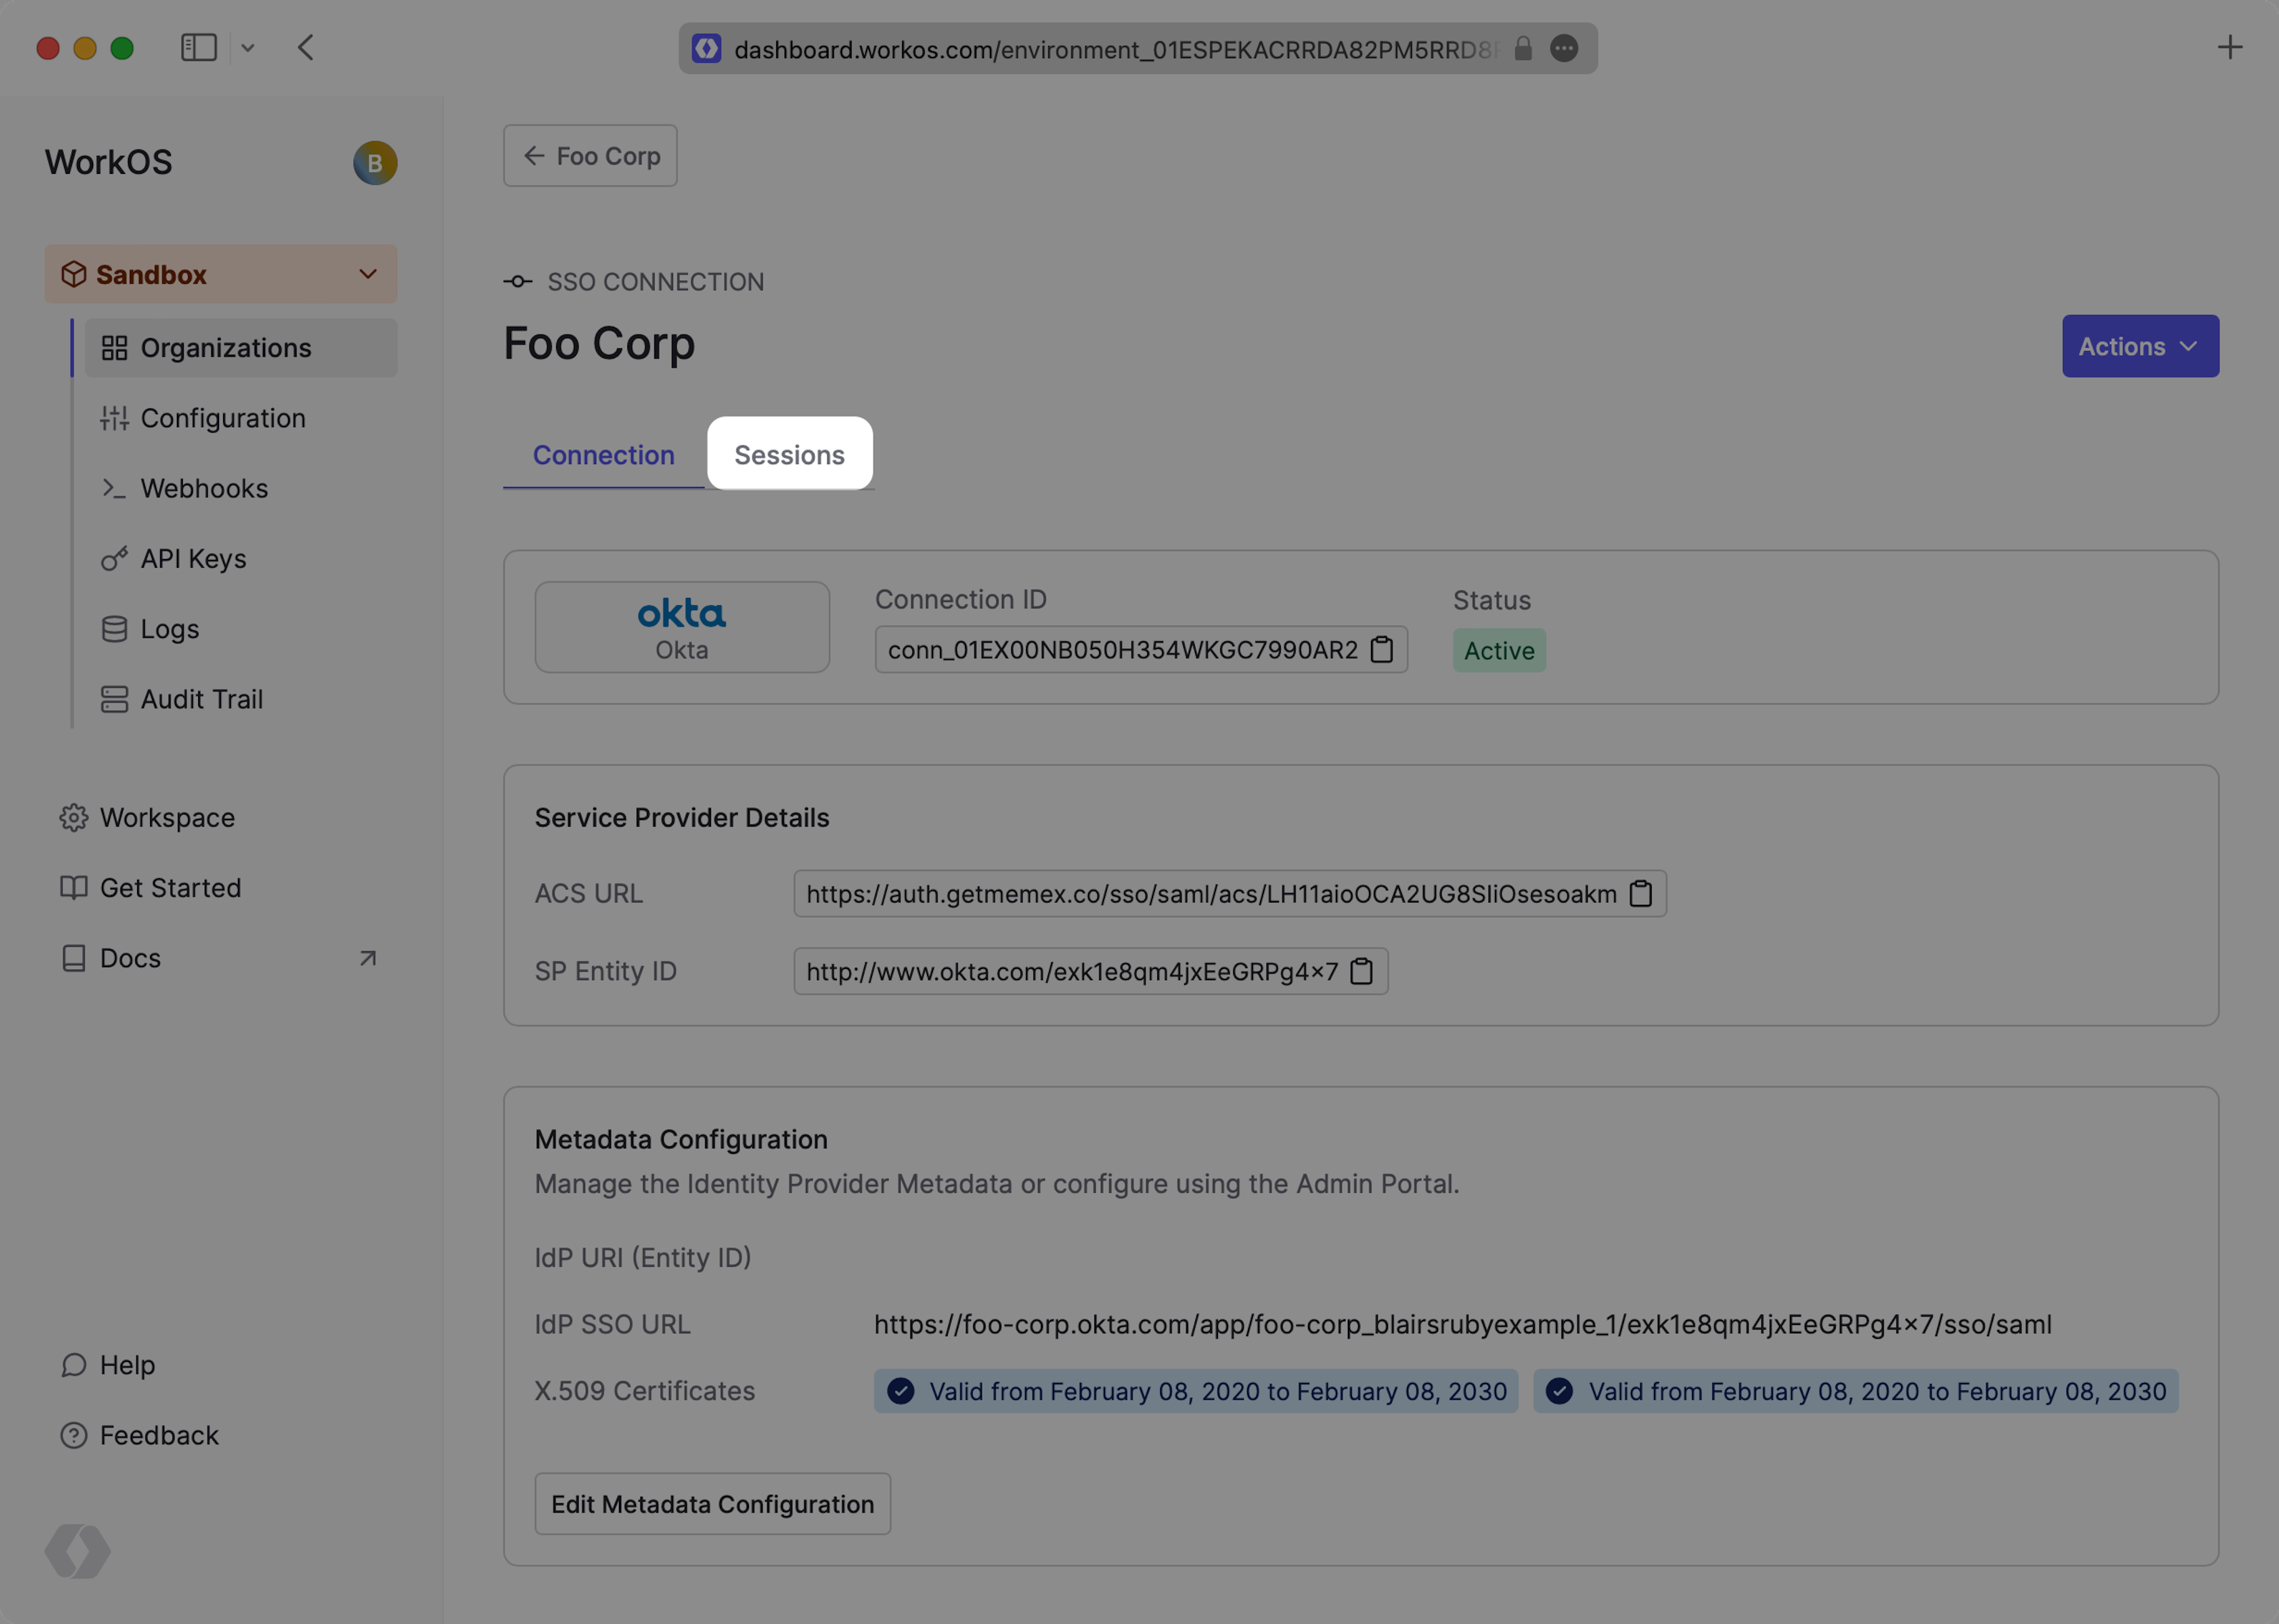The width and height of the screenshot is (2279, 1624).
Task: Click the user avatar B icon
Action: (x=375, y=163)
